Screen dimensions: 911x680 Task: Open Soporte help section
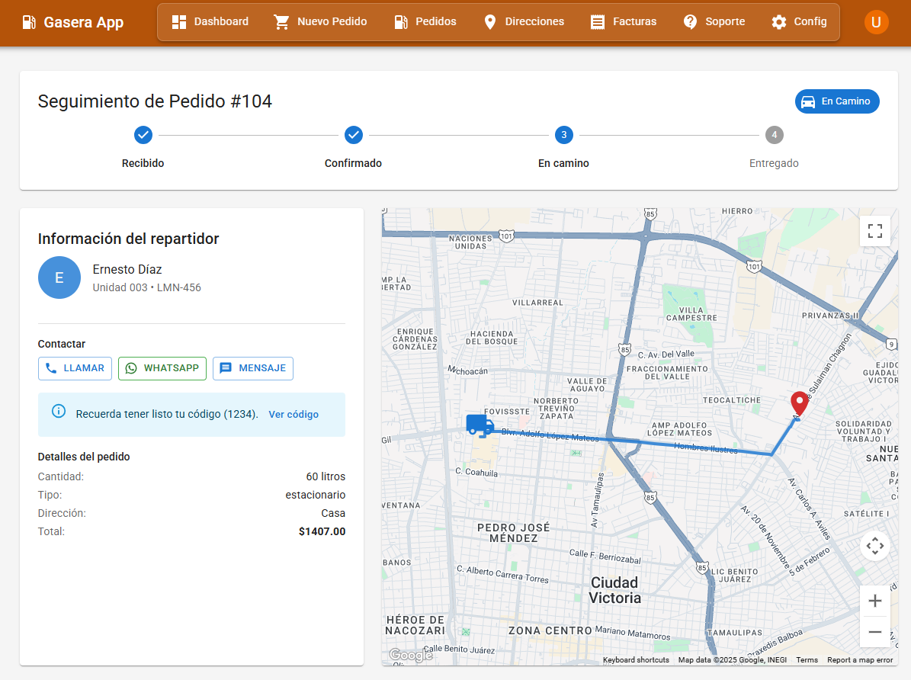tap(714, 22)
